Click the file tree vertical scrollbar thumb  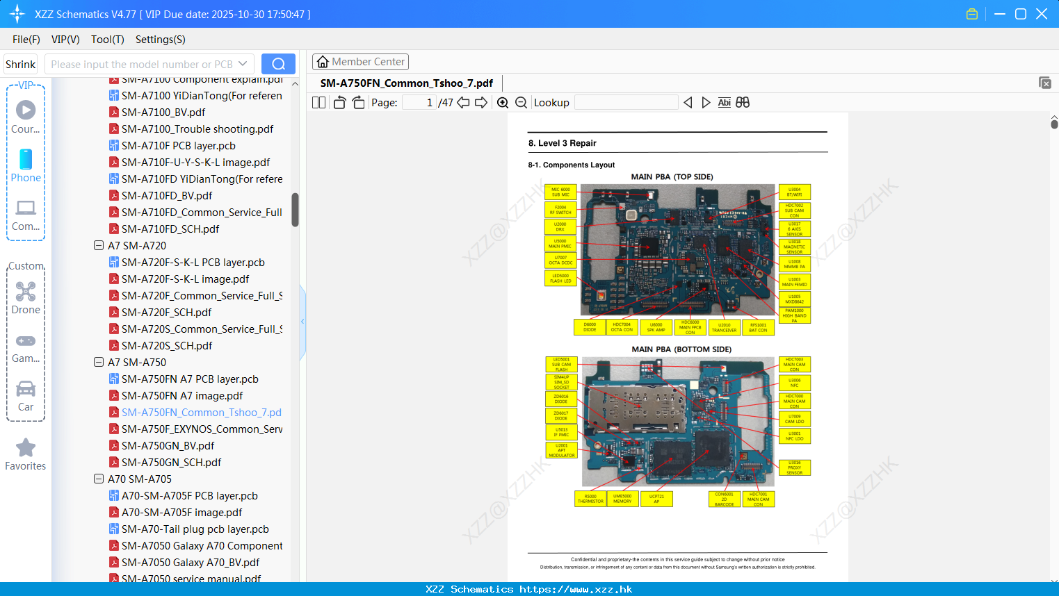[x=295, y=210]
